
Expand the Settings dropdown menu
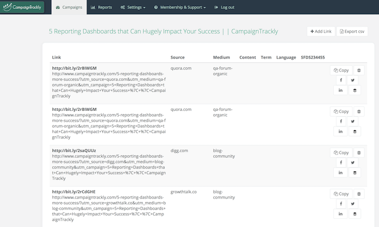[x=133, y=7]
